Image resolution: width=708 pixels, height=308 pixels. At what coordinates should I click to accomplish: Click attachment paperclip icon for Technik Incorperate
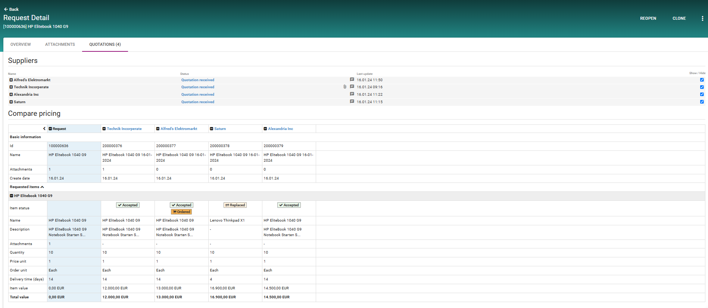pyautogui.click(x=345, y=87)
